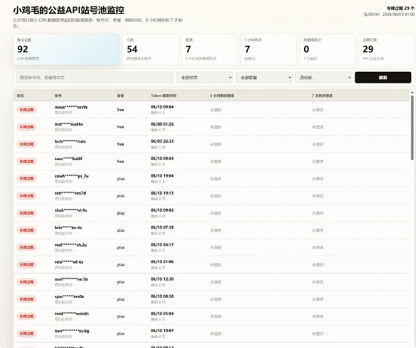Select the total accounts 92 card
This screenshot has width=416, height=348.
tap(66, 49)
